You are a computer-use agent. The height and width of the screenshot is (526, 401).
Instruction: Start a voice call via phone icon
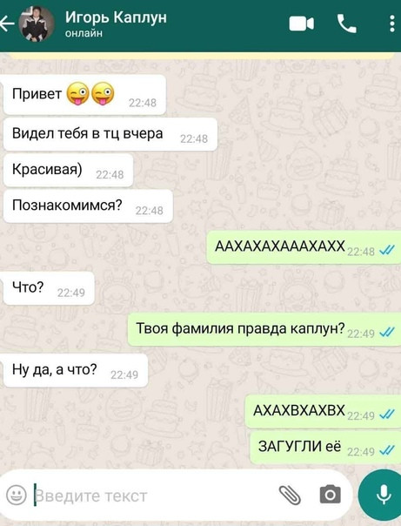tap(346, 24)
